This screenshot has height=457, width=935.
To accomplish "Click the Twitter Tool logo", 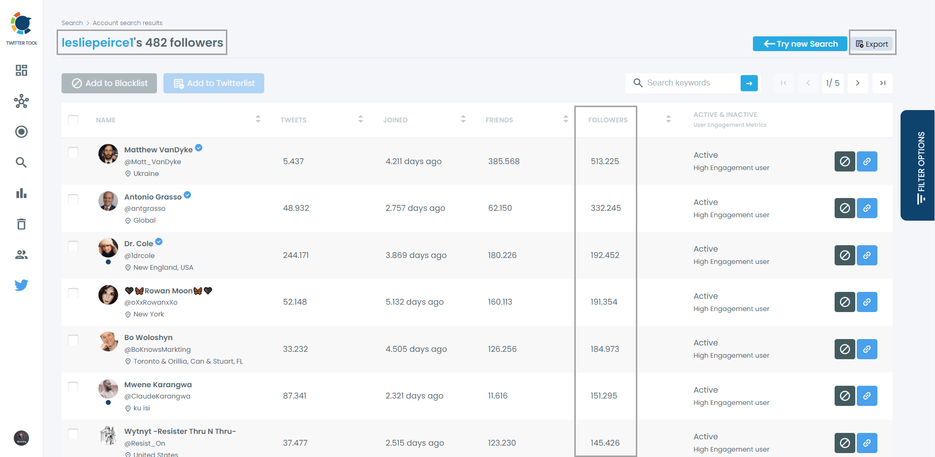I will [22, 29].
